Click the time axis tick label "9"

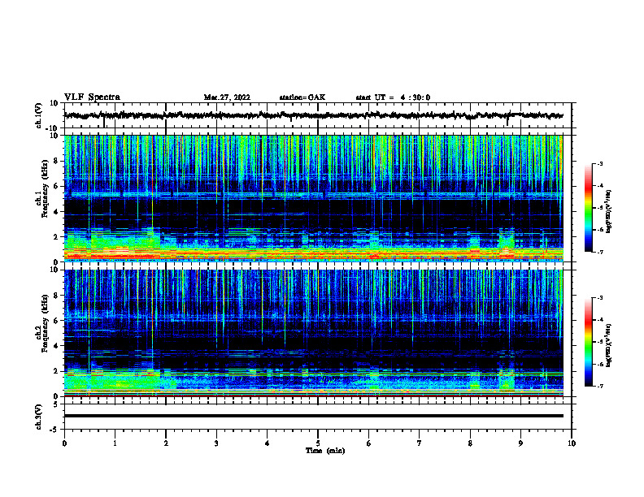pyautogui.click(x=520, y=443)
